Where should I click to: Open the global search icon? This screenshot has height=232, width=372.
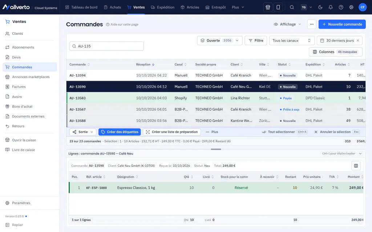tap(292, 7)
